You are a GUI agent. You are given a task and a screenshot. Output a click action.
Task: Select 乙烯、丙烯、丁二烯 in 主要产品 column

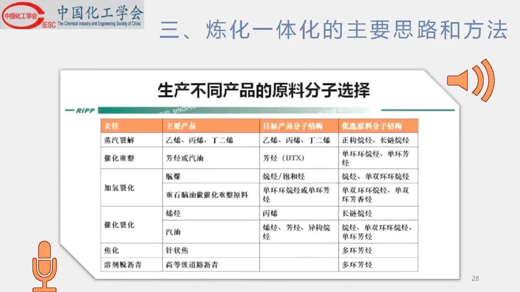pyautogui.click(x=199, y=140)
